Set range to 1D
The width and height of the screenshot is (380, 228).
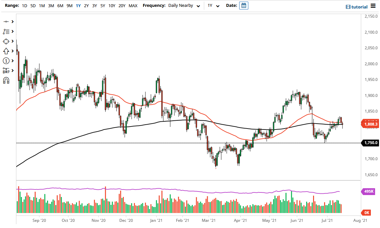[25, 6]
